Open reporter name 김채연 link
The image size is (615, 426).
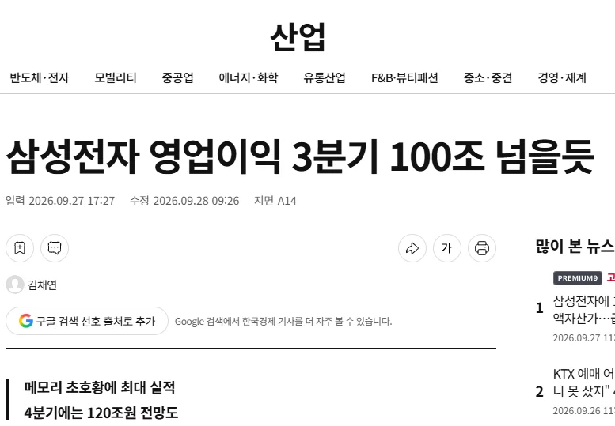click(43, 285)
